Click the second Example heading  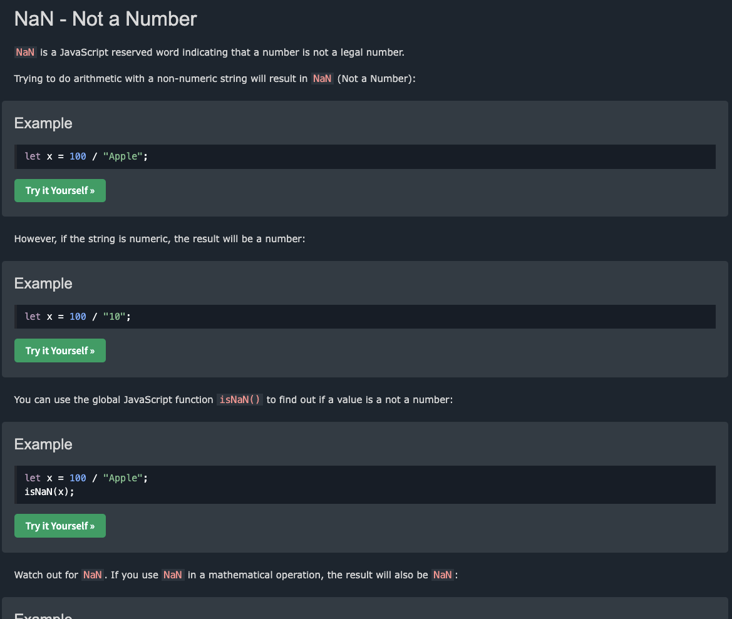pos(43,283)
